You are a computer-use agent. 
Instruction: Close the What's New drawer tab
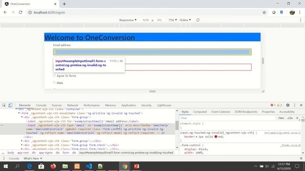coord(41,158)
